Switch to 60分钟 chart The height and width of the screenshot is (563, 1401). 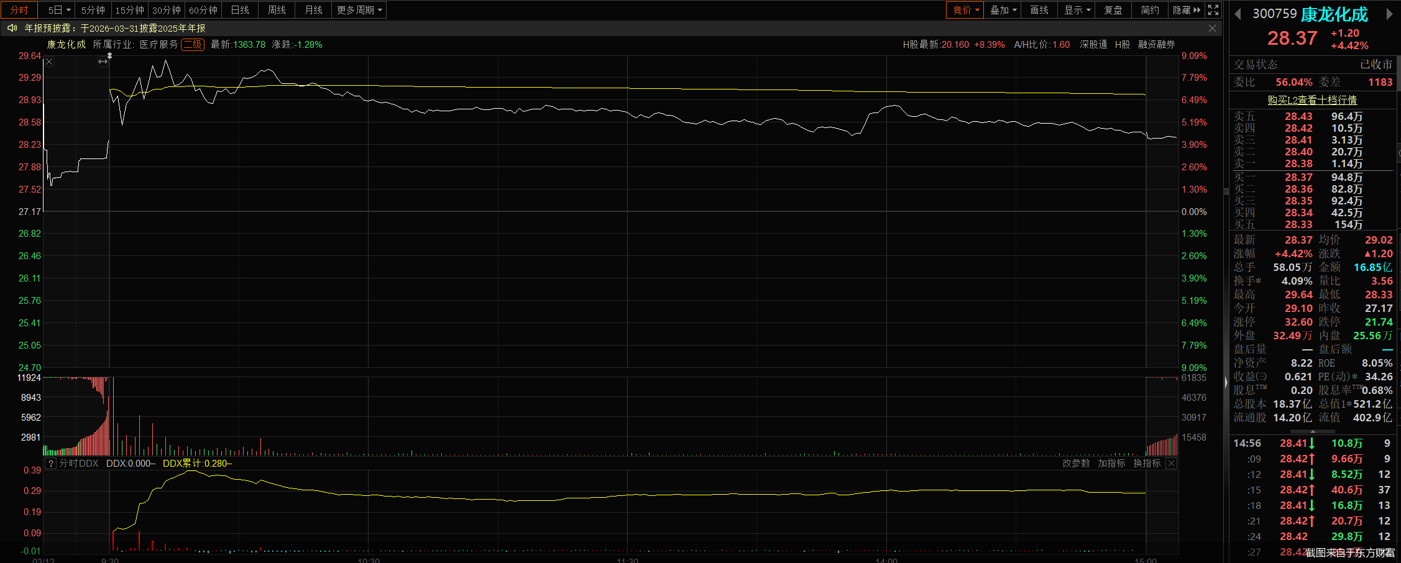click(x=203, y=10)
